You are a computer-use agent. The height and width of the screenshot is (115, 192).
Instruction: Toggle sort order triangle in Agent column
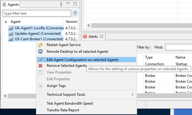tap(5, 22)
